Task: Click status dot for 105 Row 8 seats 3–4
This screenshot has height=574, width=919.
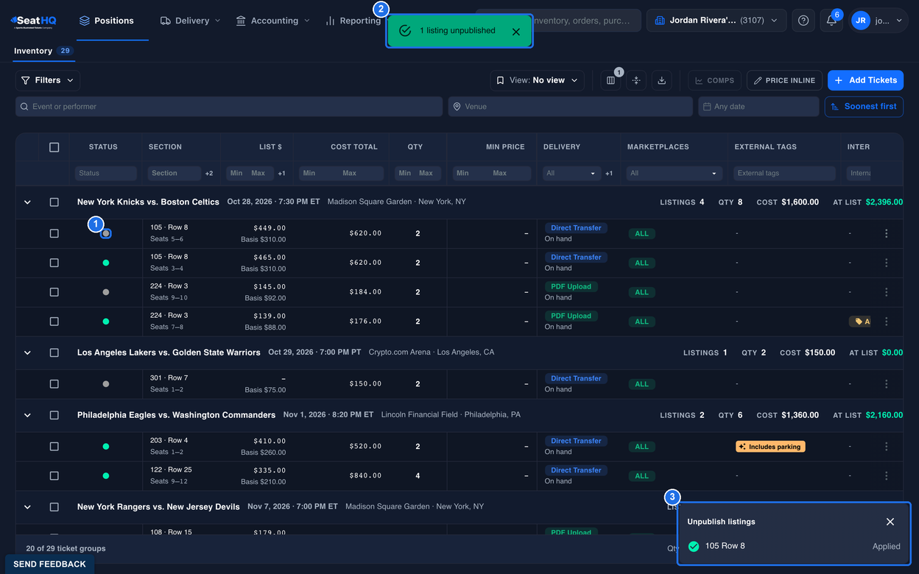Action: click(x=106, y=263)
